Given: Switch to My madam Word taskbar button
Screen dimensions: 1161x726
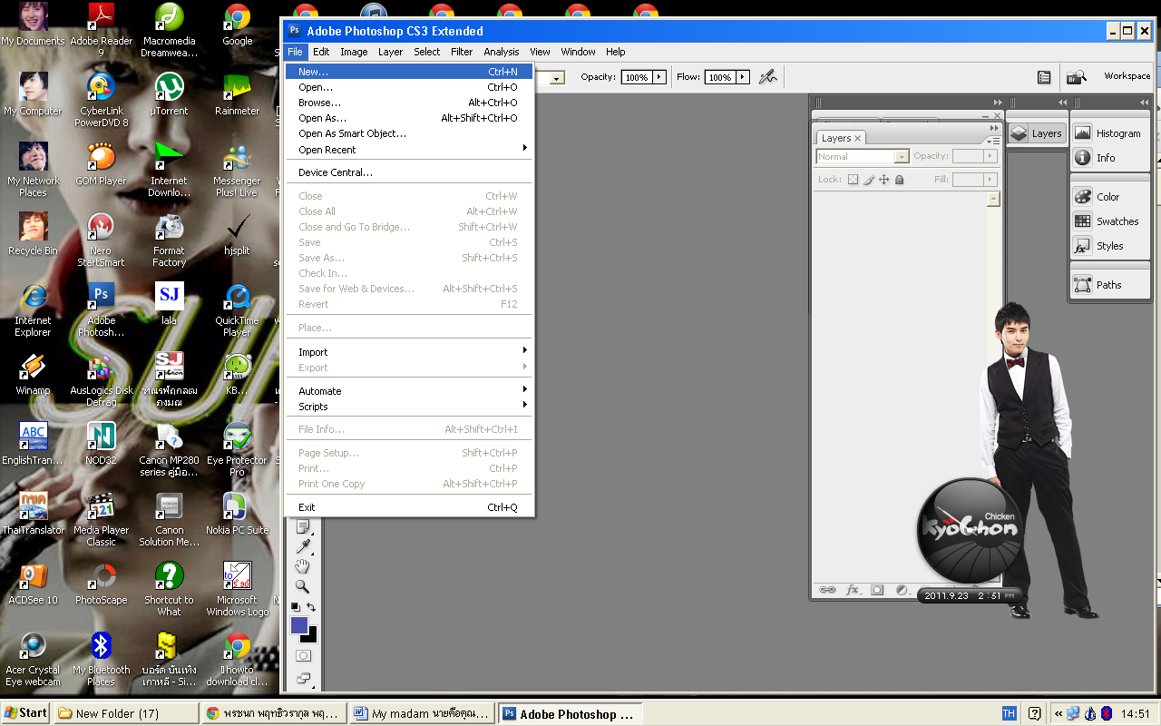Looking at the screenshot, I should (x=423, y=714).
